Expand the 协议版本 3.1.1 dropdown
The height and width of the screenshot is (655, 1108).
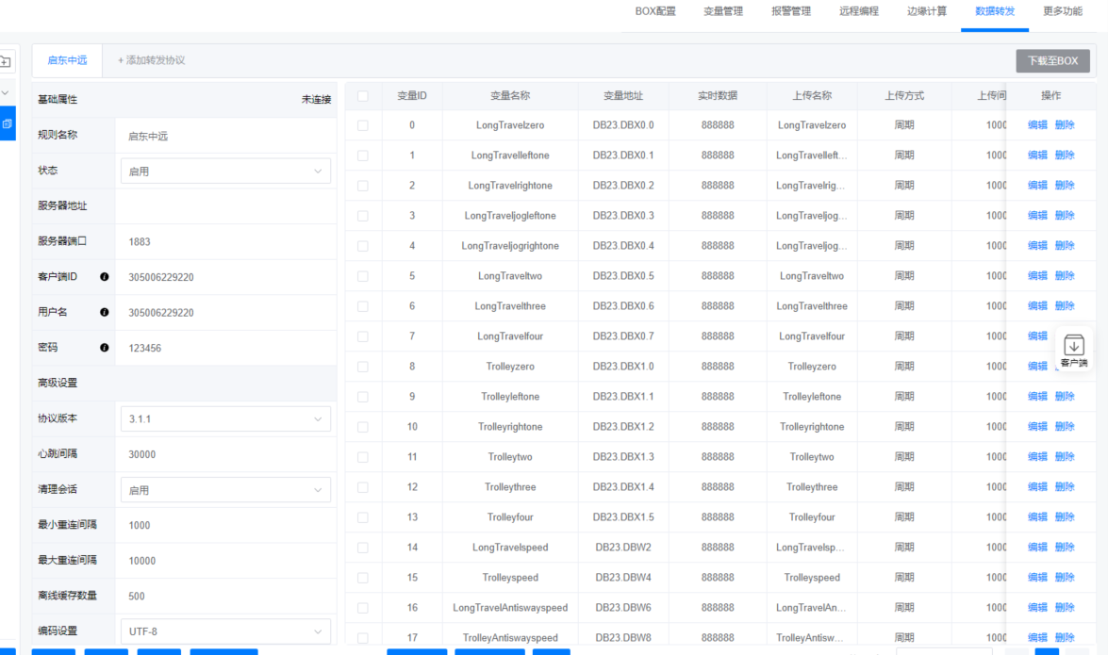[225, 418]
